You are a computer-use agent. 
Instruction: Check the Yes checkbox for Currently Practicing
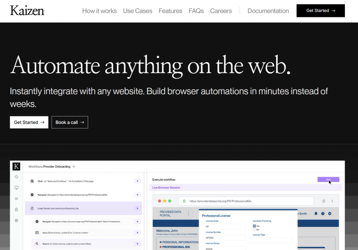pyautogui.click(x=254, y=226)
